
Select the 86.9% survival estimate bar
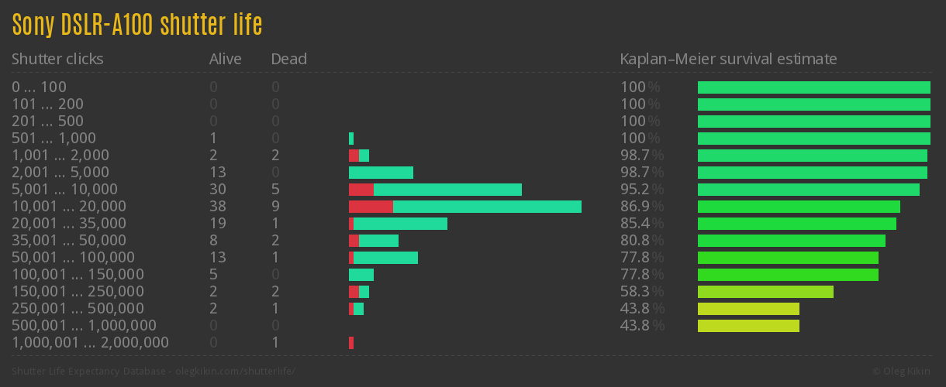click(799, 207)
